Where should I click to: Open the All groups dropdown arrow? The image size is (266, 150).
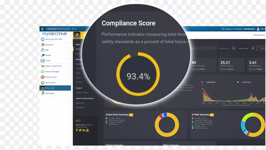tap(72, 29)
